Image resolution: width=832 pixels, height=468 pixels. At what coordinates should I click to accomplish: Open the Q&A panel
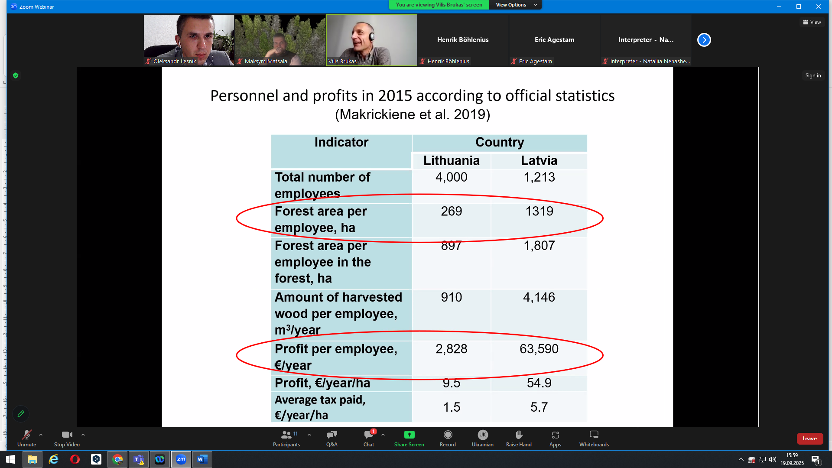point(332,438)
